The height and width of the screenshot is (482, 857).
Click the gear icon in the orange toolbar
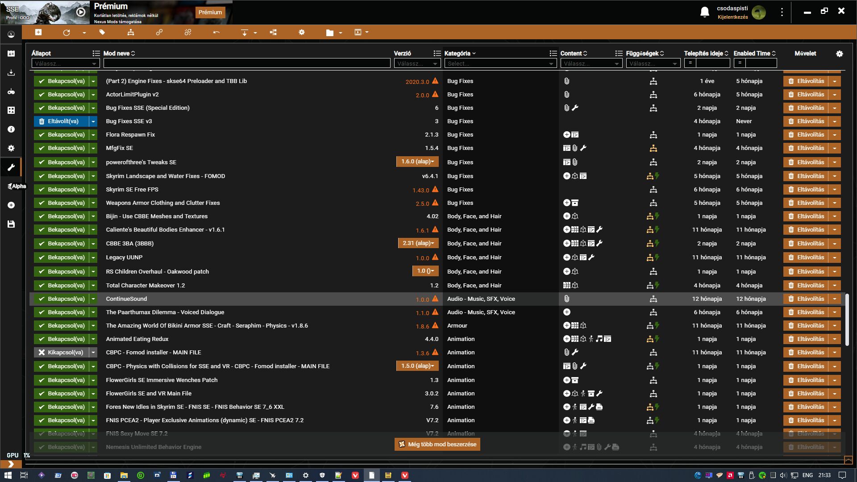pyautogui.click(x=302, y=32)
